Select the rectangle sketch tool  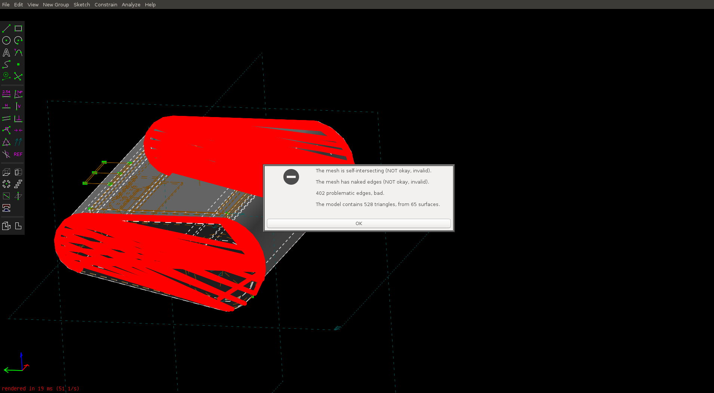[18, 28]
